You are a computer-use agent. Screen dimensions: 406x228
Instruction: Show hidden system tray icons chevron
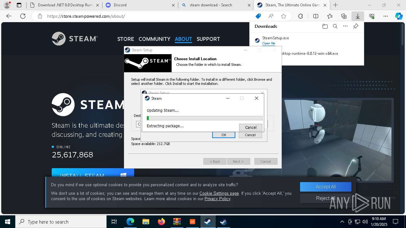pyautogui.click(x=342, y=222)
